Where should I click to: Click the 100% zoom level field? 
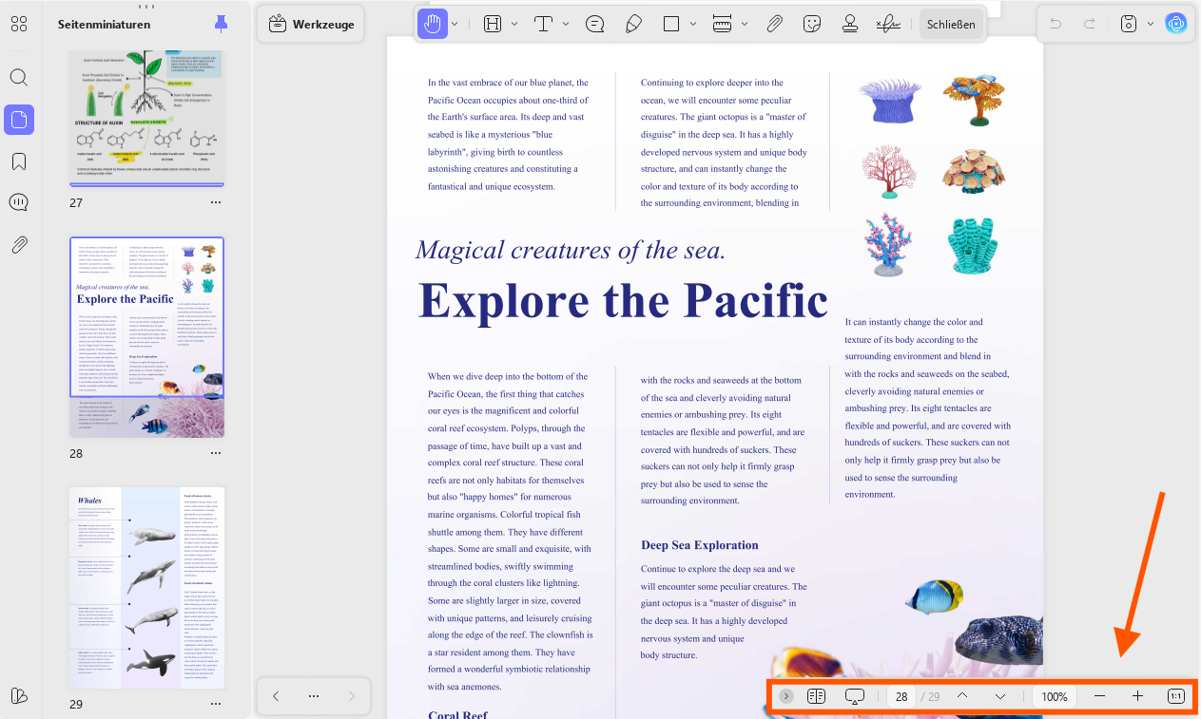click(x=1055, y=696)
